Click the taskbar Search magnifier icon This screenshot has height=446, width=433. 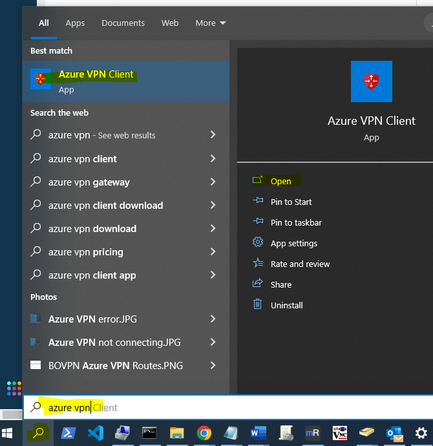pyautogui.click(x=38, y=433)
